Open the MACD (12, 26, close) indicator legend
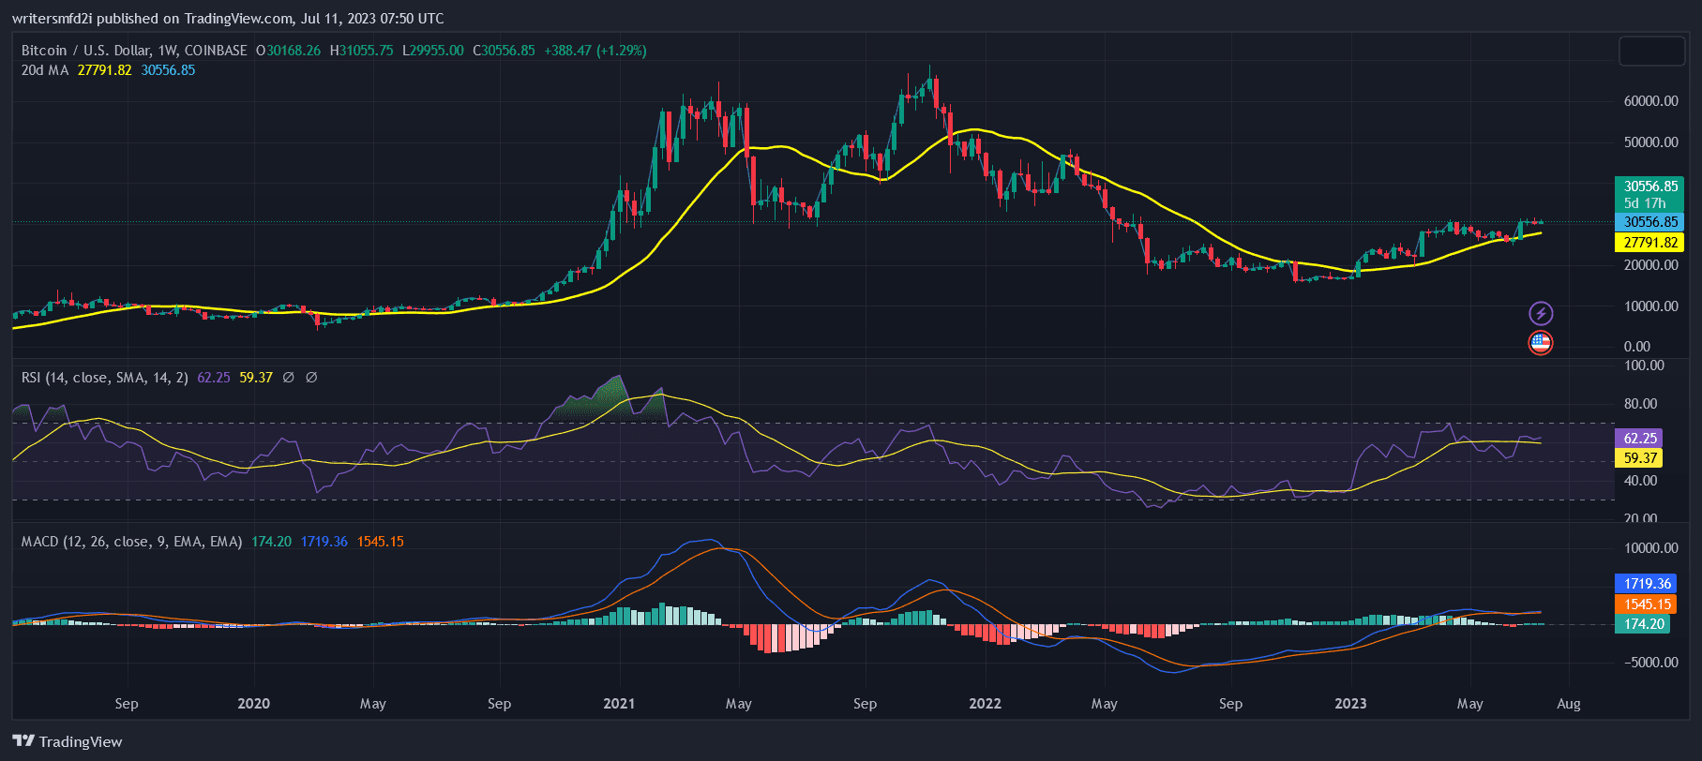This screenshot has width=1702, height=761. pyautogui.click(x=132, y=542)
